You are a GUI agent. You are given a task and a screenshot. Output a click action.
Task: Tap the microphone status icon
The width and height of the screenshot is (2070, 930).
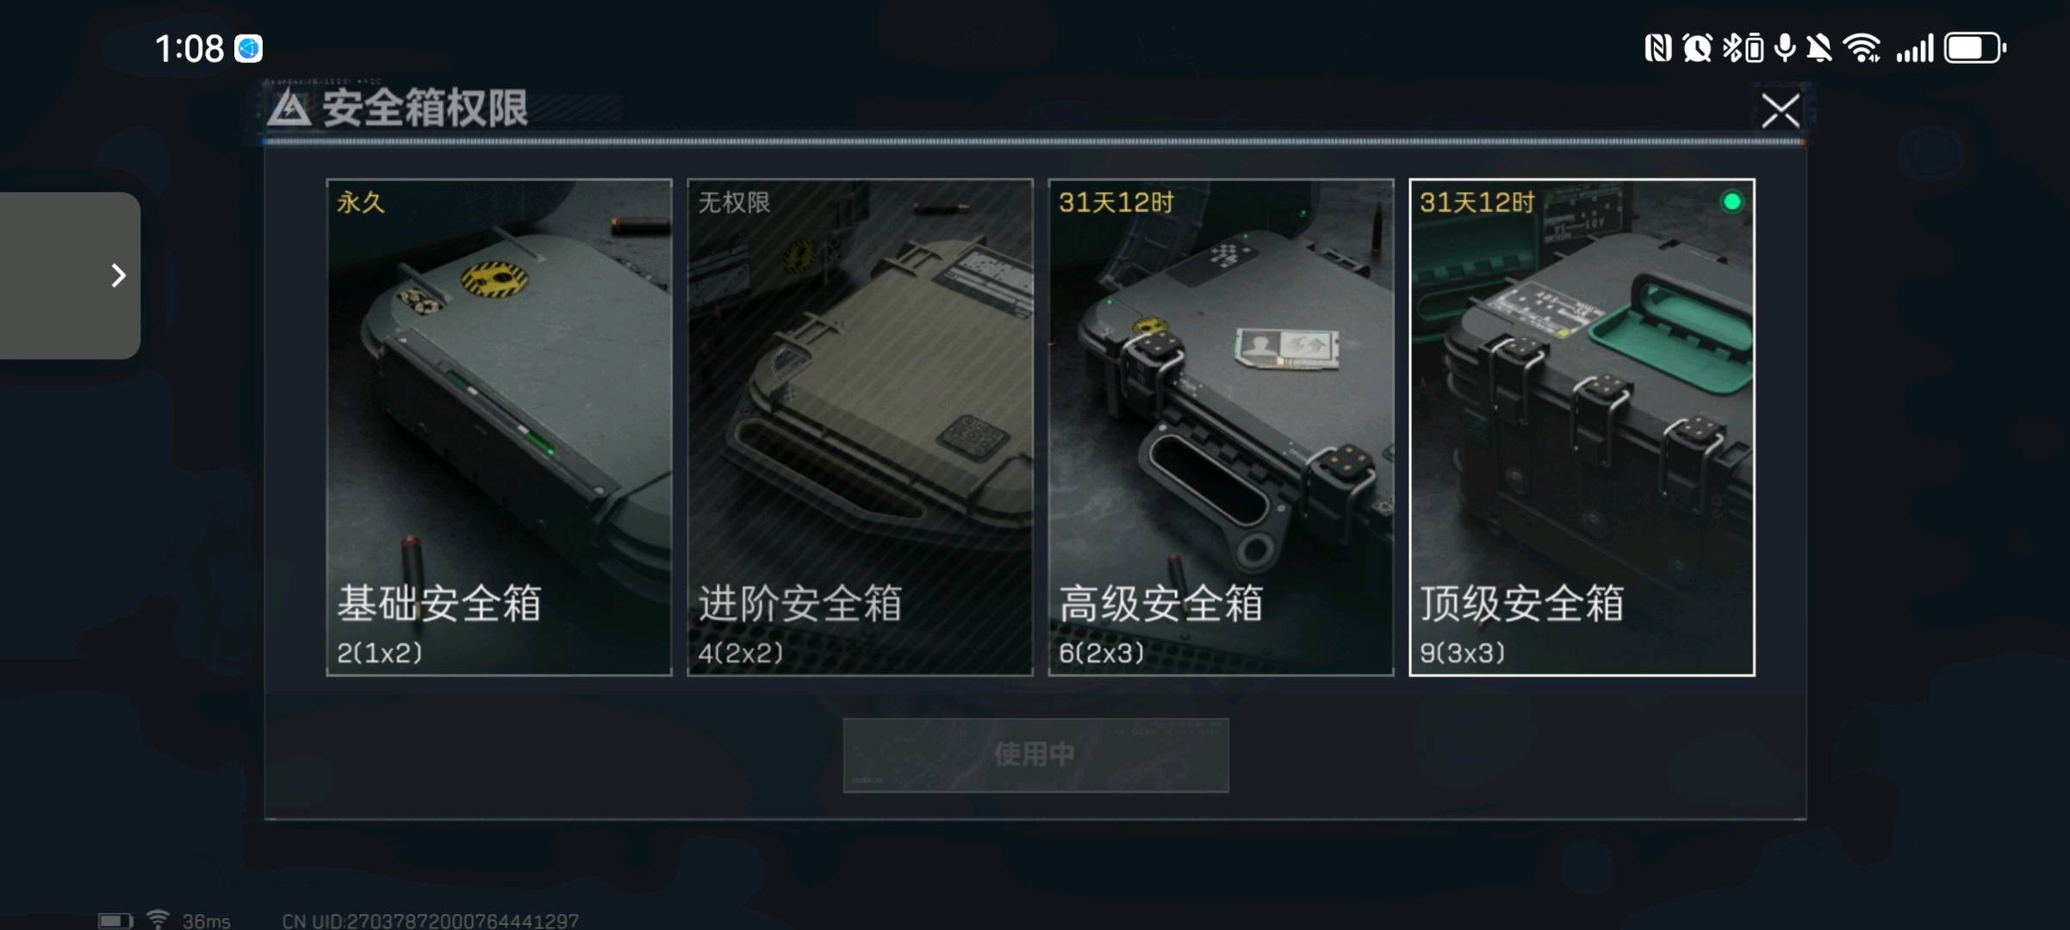[1785, 48]
